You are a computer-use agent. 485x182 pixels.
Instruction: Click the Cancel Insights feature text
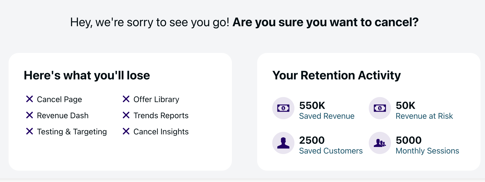click(x=161, y=132)
